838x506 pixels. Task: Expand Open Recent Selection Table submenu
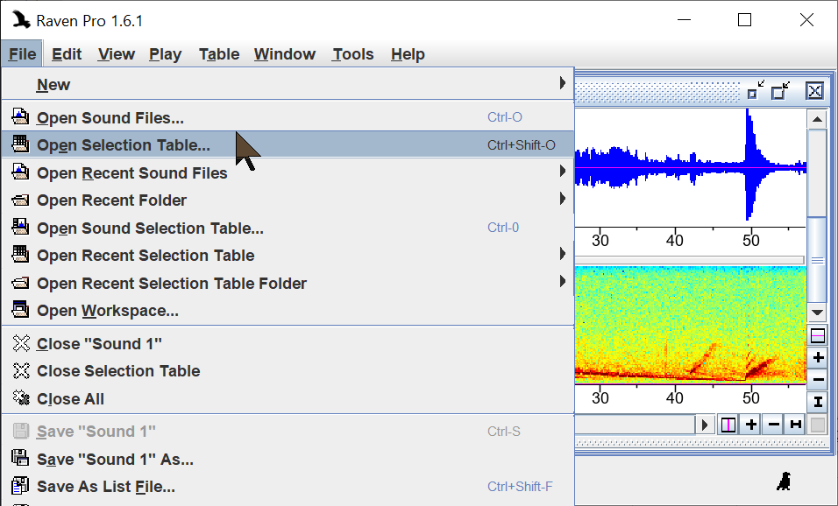pos(288,255)
